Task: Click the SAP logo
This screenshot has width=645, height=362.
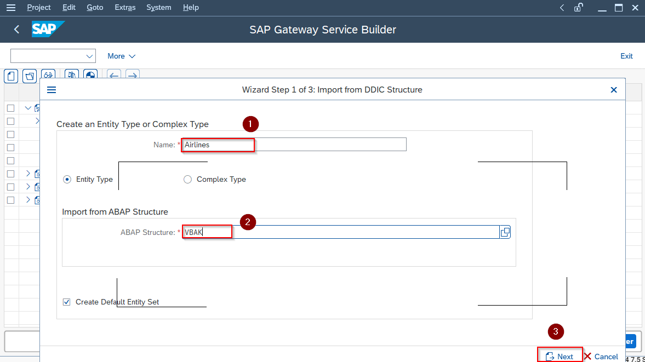Action: pyautogui.click(x=48, y=30)
